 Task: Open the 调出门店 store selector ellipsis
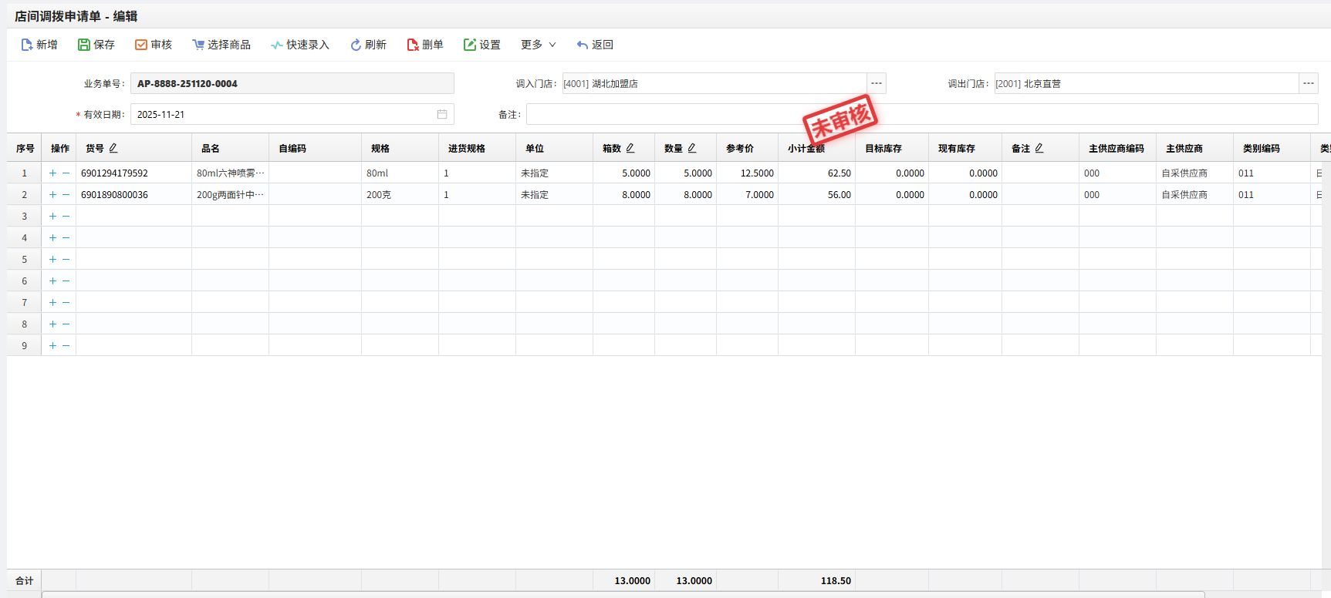(1309, 83)
